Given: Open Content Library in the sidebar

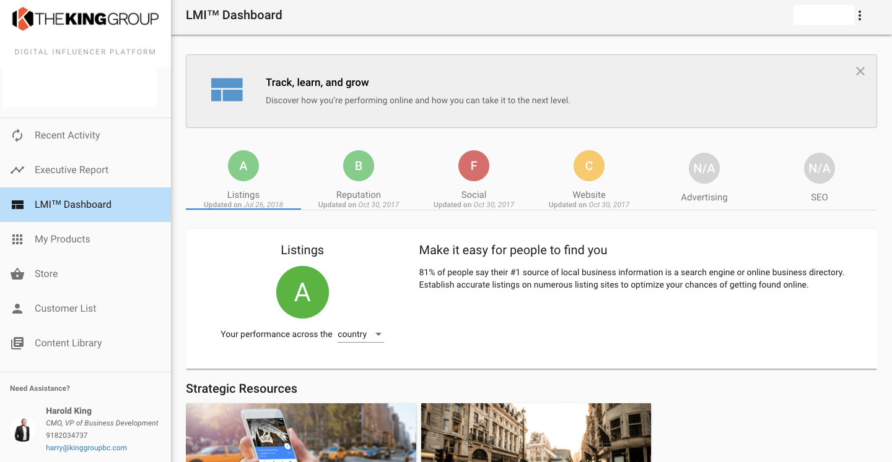Looking at the screenshot, I should (x=85, y=343).
